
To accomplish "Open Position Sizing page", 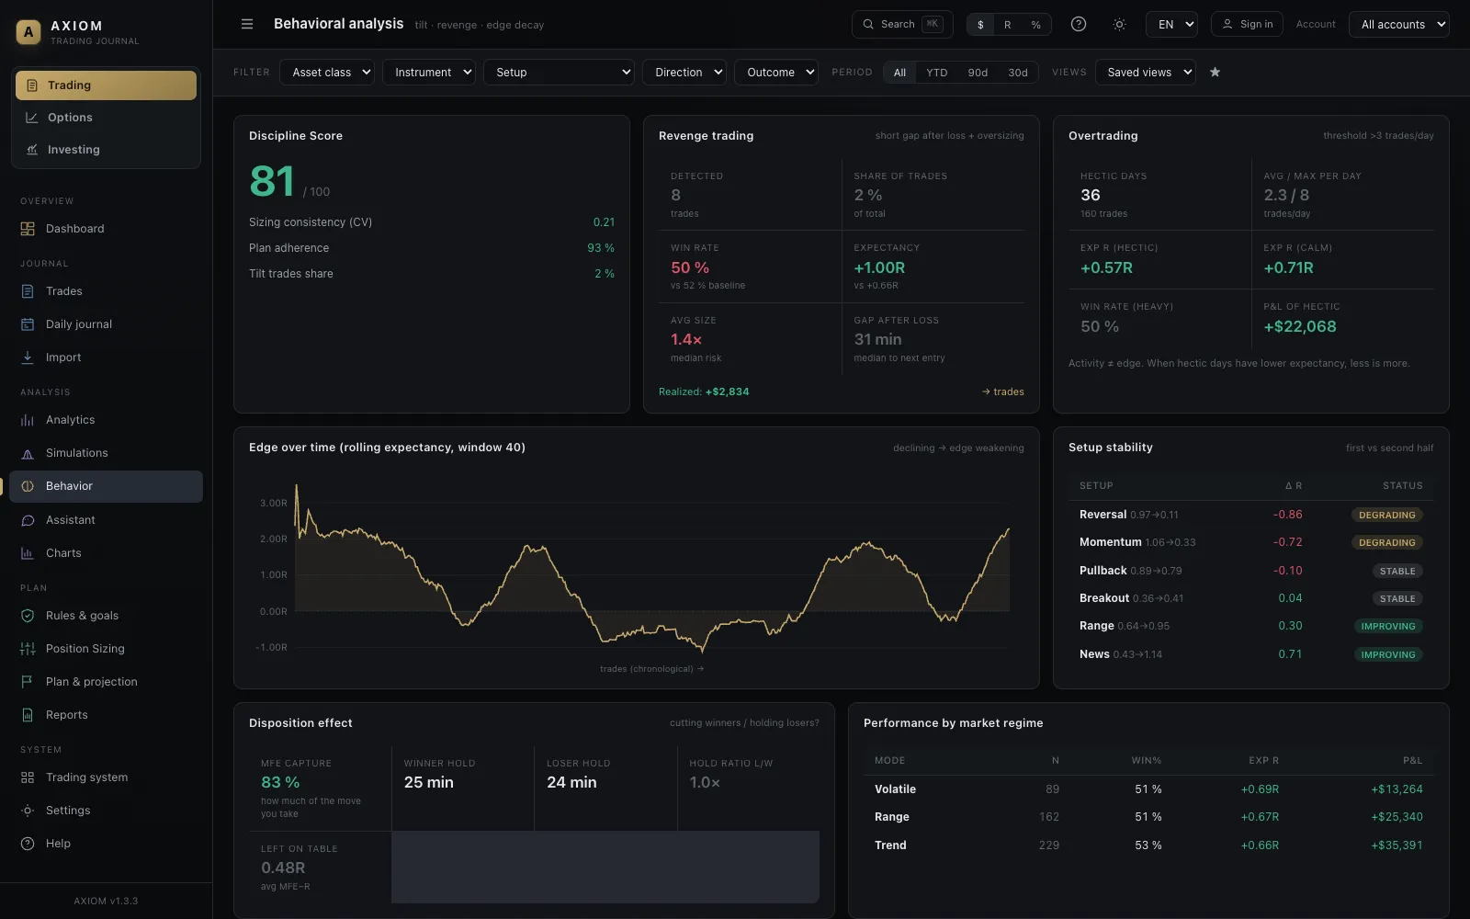I will (x=106, y=649).
